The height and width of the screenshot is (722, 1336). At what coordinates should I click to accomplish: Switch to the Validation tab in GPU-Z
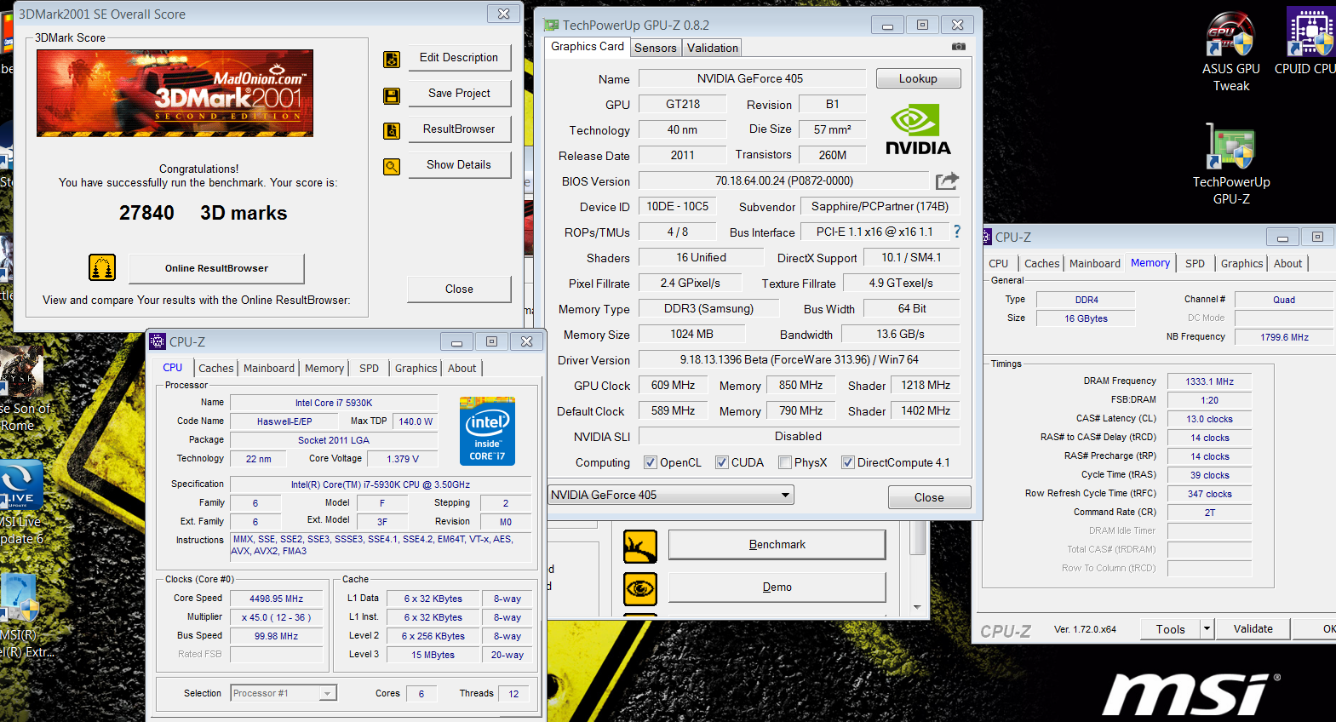(x=712, y=48)
